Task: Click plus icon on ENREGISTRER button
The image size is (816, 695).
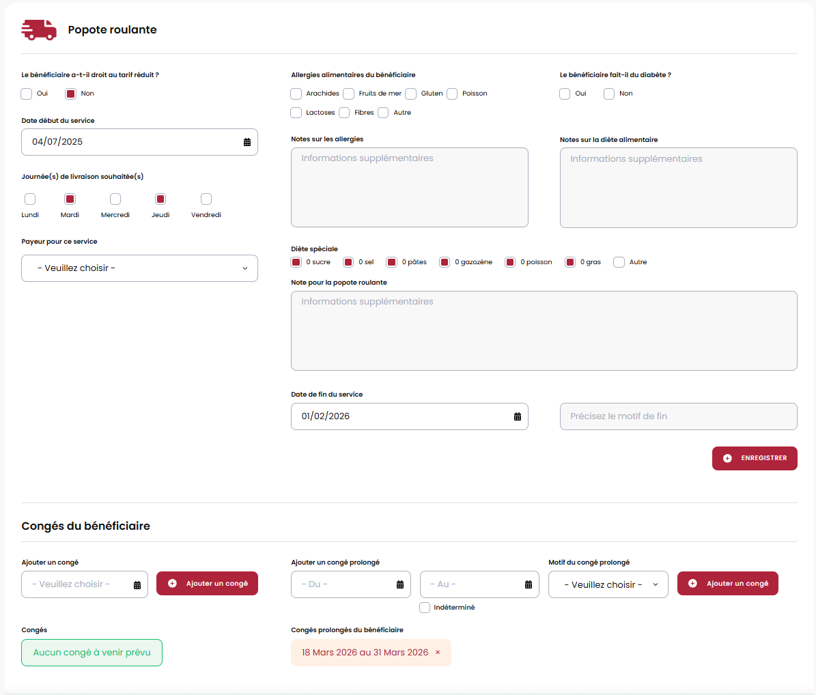Action: 727,458
